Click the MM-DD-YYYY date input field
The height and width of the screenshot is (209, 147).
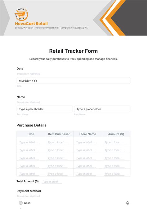click(x=73, y=80)
